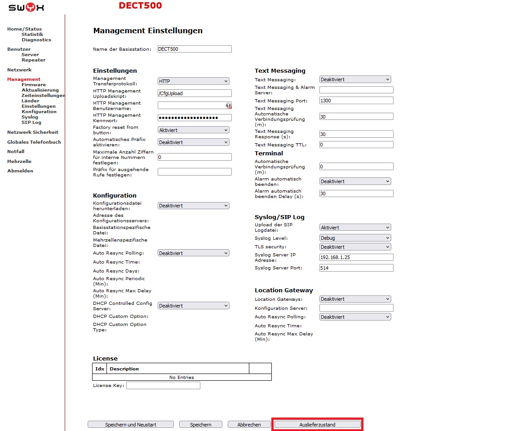
Task: Click the Swyx logo
Action: coord(26,8)
